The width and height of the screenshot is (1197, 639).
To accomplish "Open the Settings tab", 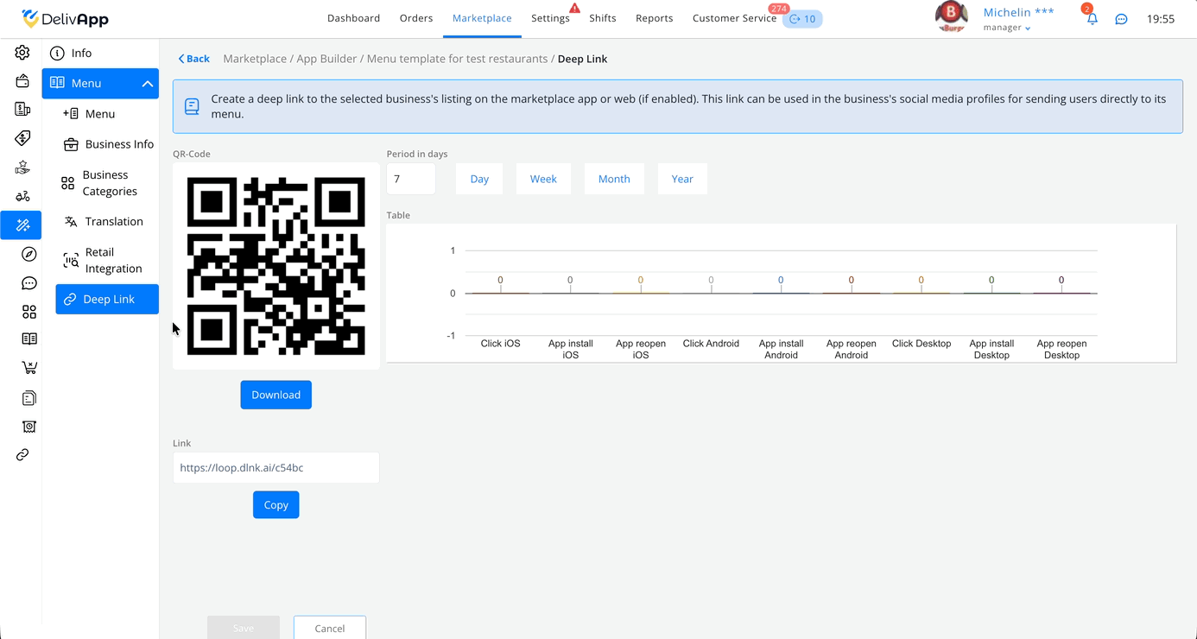I will (550, 18).
